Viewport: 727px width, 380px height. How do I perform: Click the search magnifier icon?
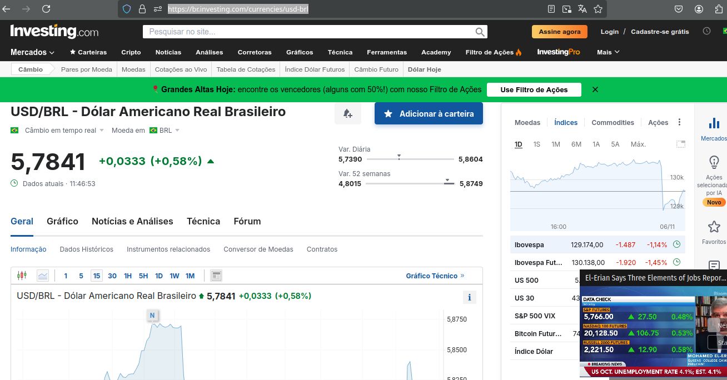pyautogui.click(x=480, y=31)
